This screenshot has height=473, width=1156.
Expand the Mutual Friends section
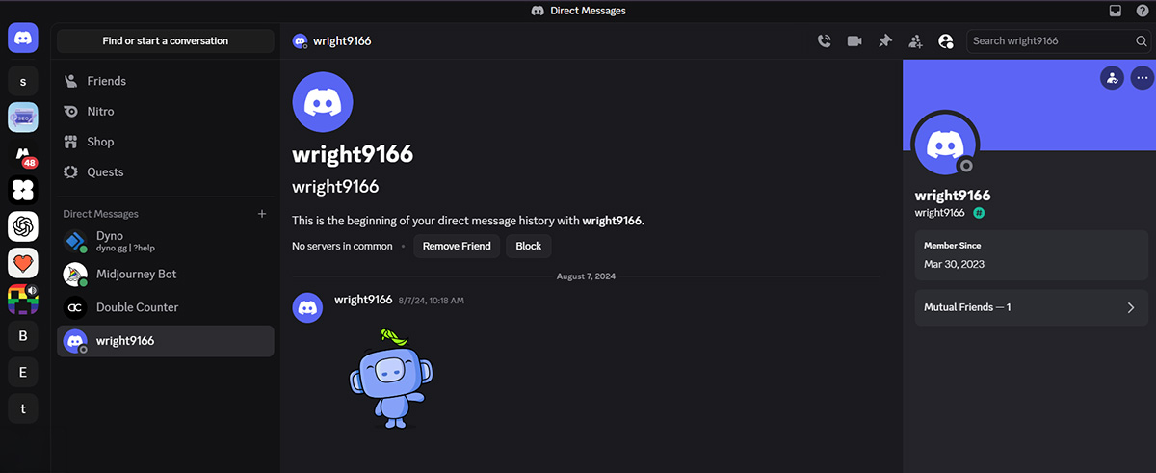click(1032, 307)
